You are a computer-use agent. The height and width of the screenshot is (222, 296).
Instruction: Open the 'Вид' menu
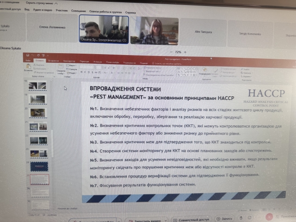tap(27, 9)
